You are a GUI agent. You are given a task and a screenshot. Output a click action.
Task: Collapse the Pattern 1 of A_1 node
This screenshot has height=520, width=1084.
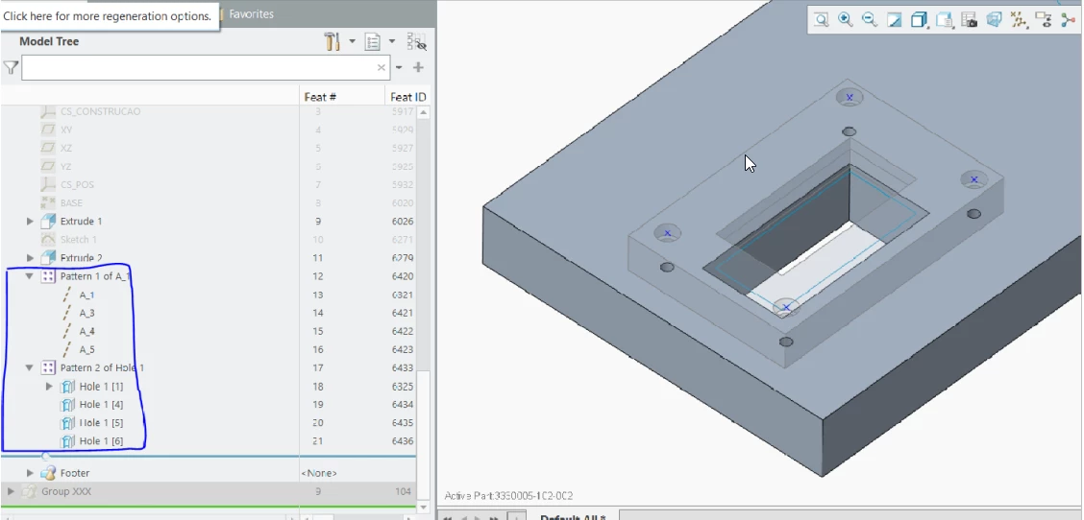point(30,276)
